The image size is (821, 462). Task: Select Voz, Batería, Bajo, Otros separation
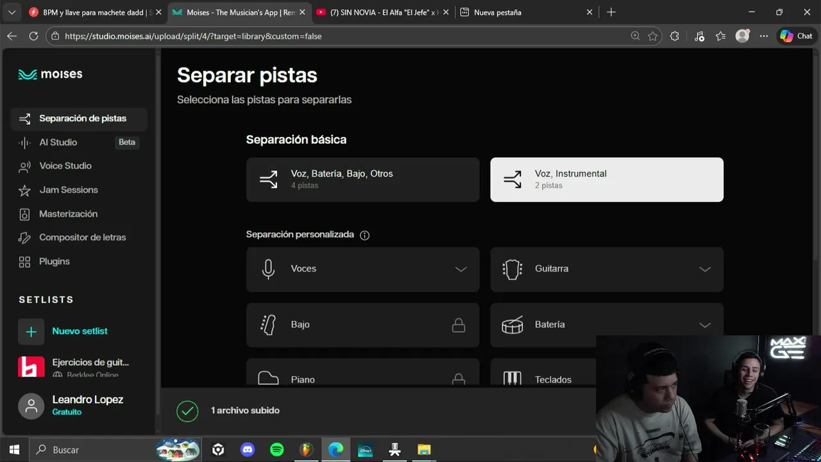[362, 180]
